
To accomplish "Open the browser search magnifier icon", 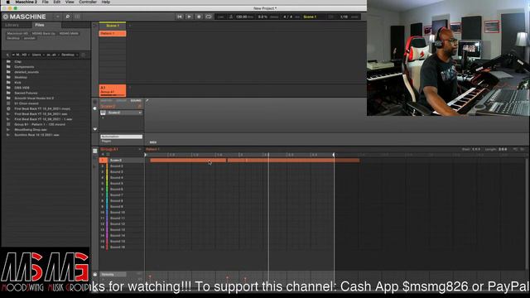I will [68, 17].
